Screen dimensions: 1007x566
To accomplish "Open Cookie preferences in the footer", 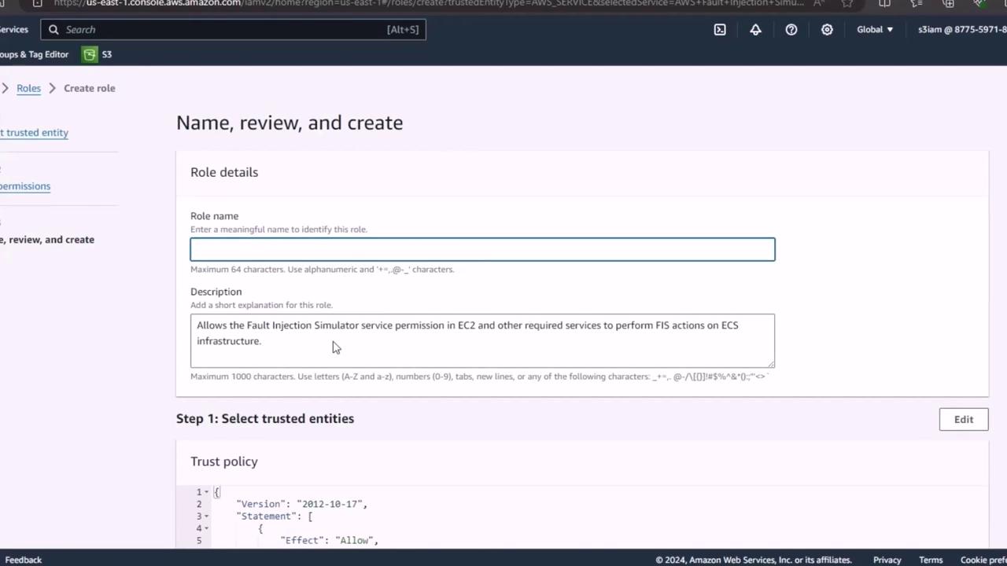I will coord(983,560).
